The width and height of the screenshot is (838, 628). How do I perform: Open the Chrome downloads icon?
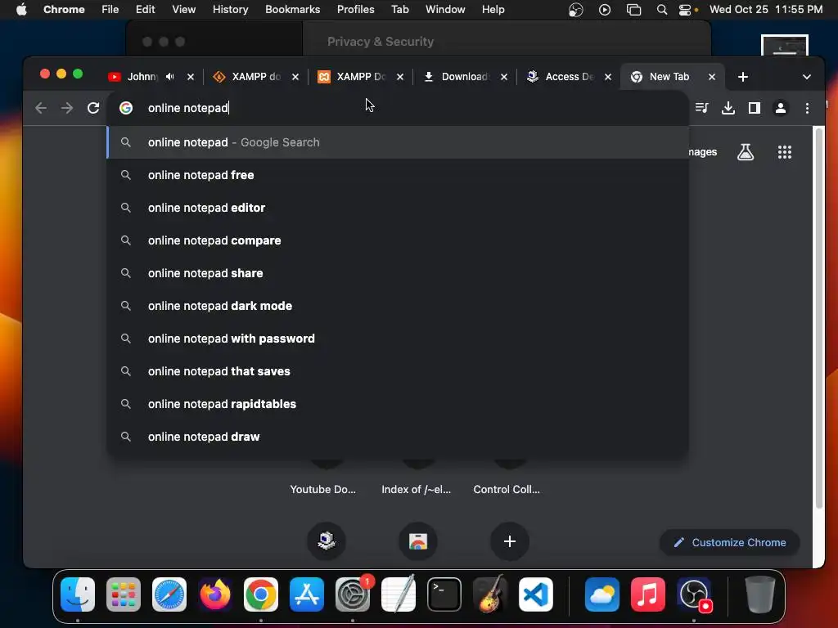[728, 109]
